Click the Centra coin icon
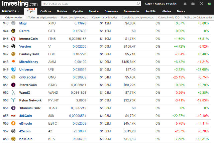214x143 pixels. point(13,31)
